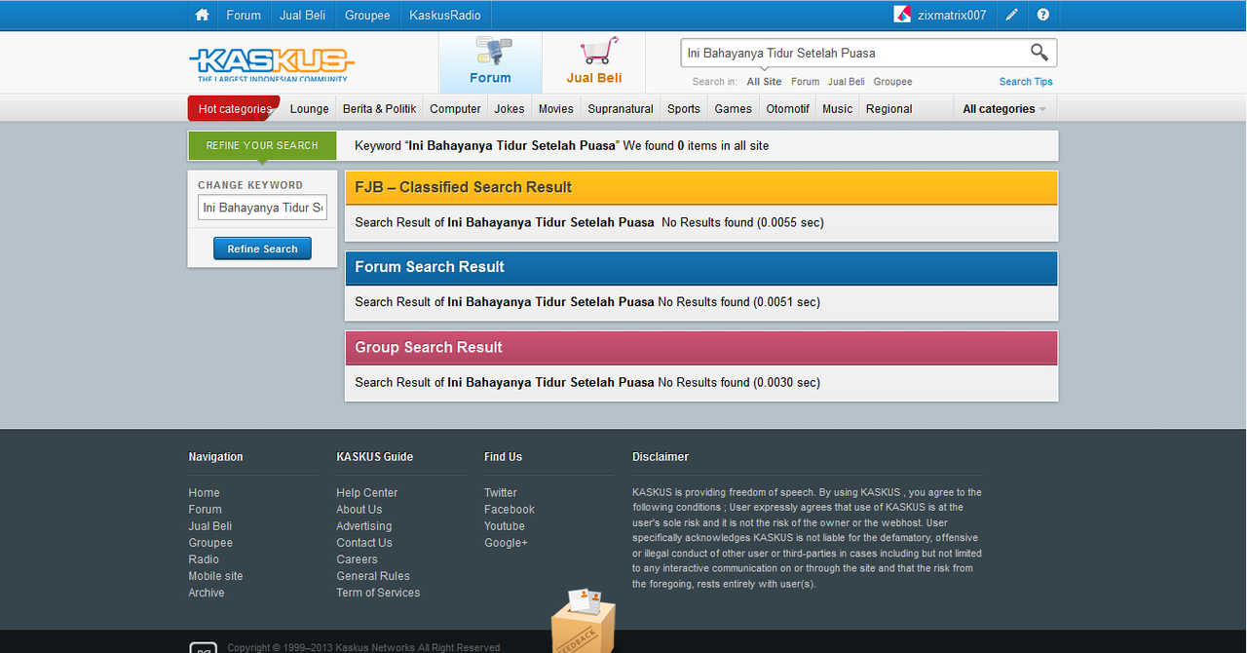Open KaskusRadio in the top bar

click(x=445, y=15)
